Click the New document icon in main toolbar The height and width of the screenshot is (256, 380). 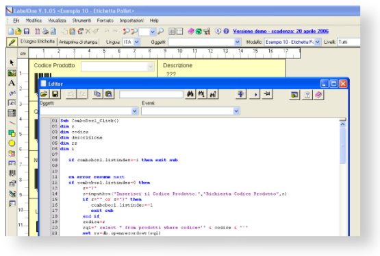coord(11,32)
